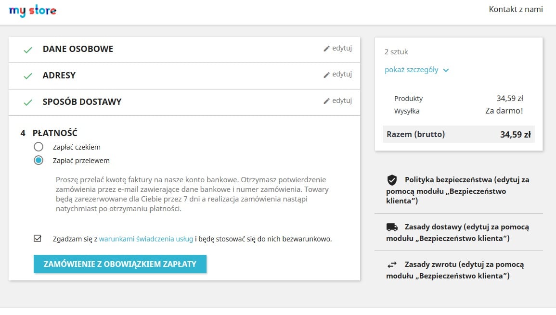The image size is (556, 315).
Task: Click the green checkmark next to Adresy
Action: click(x=28, y=76)
